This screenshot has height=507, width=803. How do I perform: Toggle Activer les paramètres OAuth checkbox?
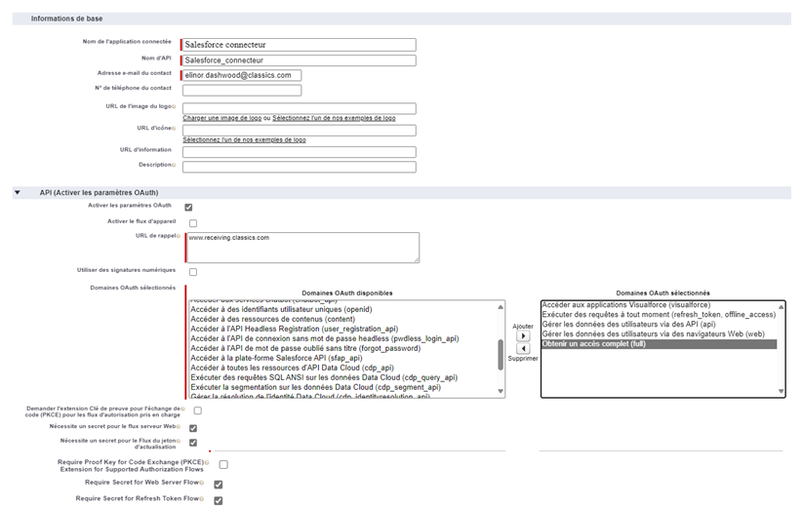pyautogui.click(x=188, y=208)
